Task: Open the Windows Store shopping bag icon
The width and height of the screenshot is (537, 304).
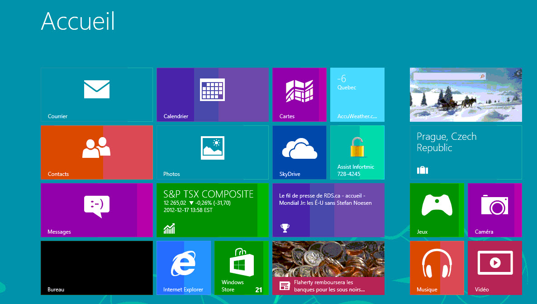Action: [242, 262]
